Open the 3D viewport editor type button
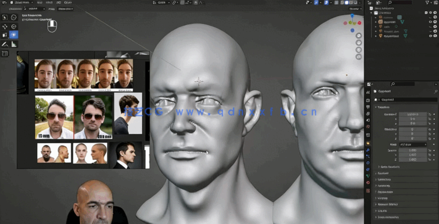439x224 pixels. coord(4,2)
